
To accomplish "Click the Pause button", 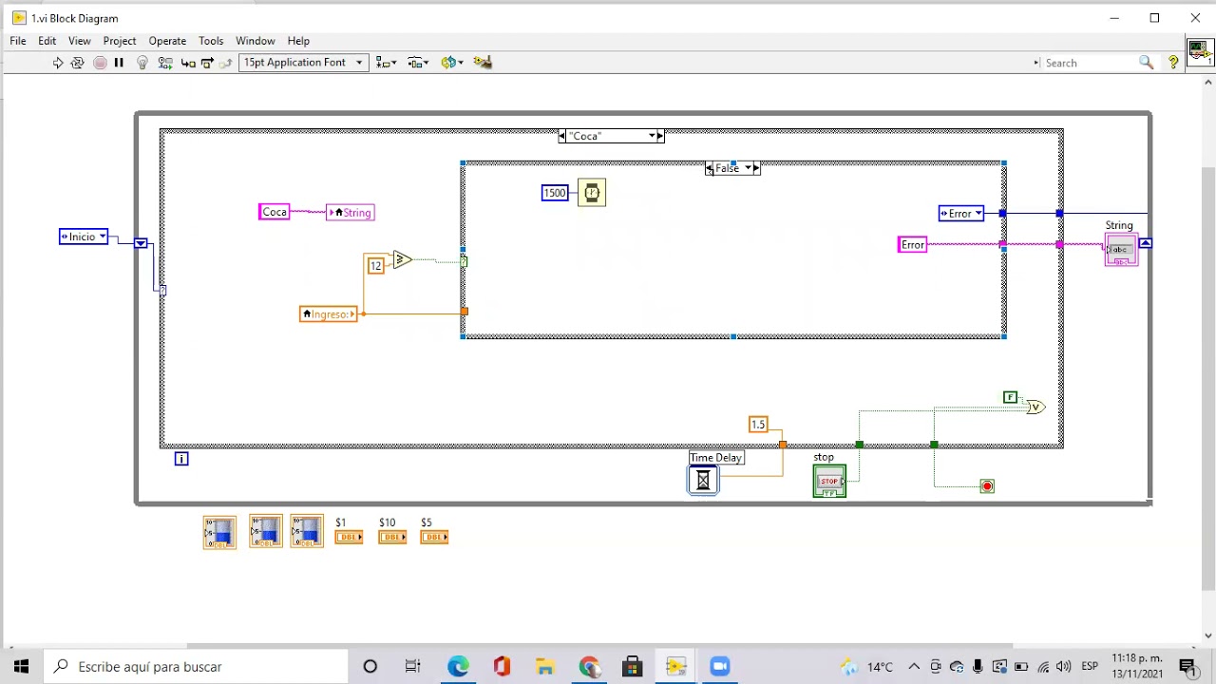I will click(119, 63).
